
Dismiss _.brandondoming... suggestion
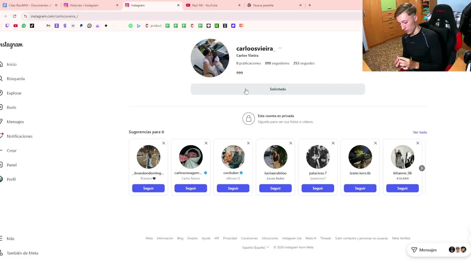(164, 143)
